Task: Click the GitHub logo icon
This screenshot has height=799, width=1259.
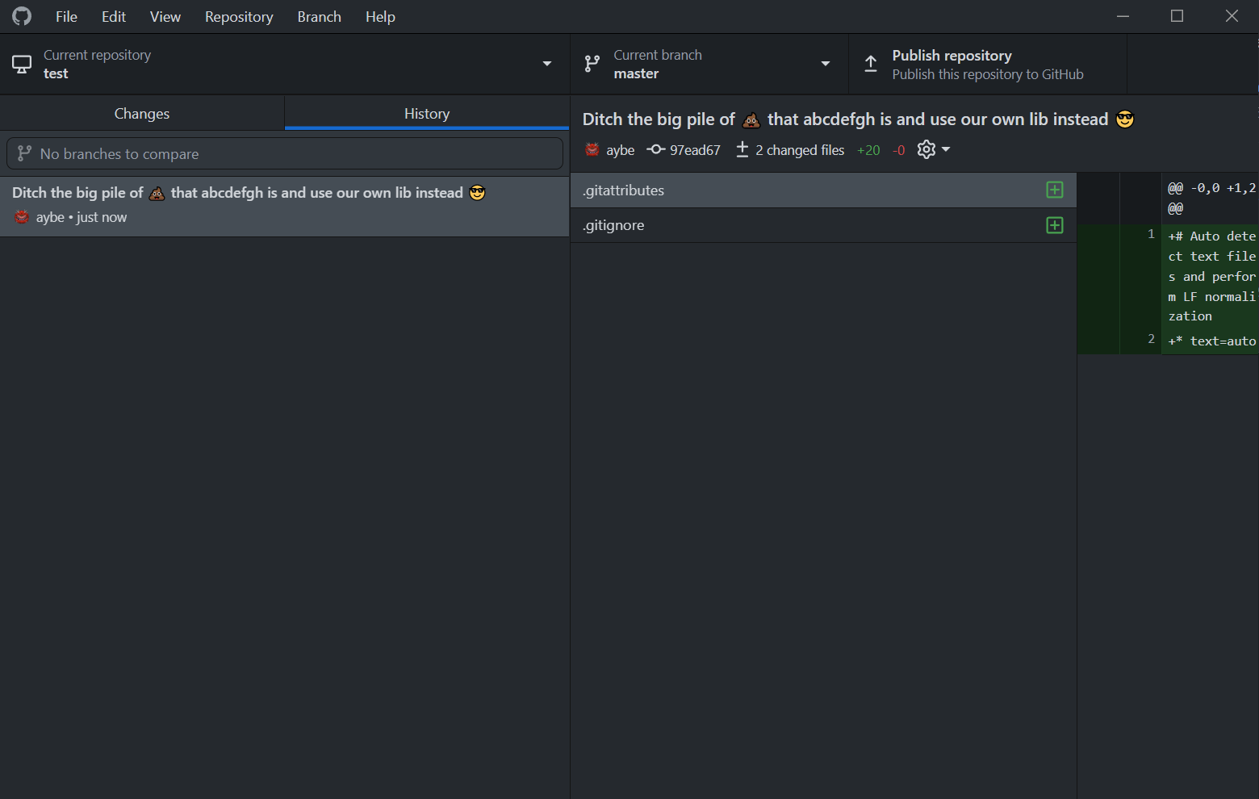Action: click(22, 16)
